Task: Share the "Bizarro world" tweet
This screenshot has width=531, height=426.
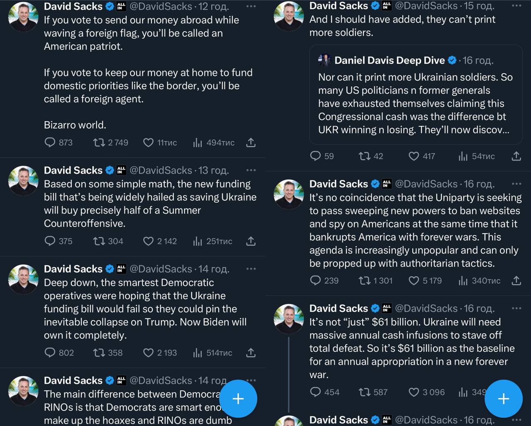Action: pos(251,143)
